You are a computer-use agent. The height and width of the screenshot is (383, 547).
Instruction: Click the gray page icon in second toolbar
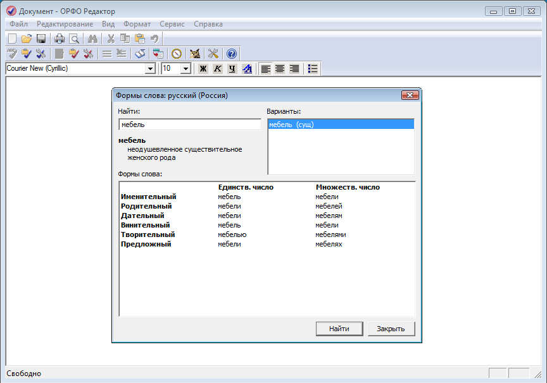60,54
